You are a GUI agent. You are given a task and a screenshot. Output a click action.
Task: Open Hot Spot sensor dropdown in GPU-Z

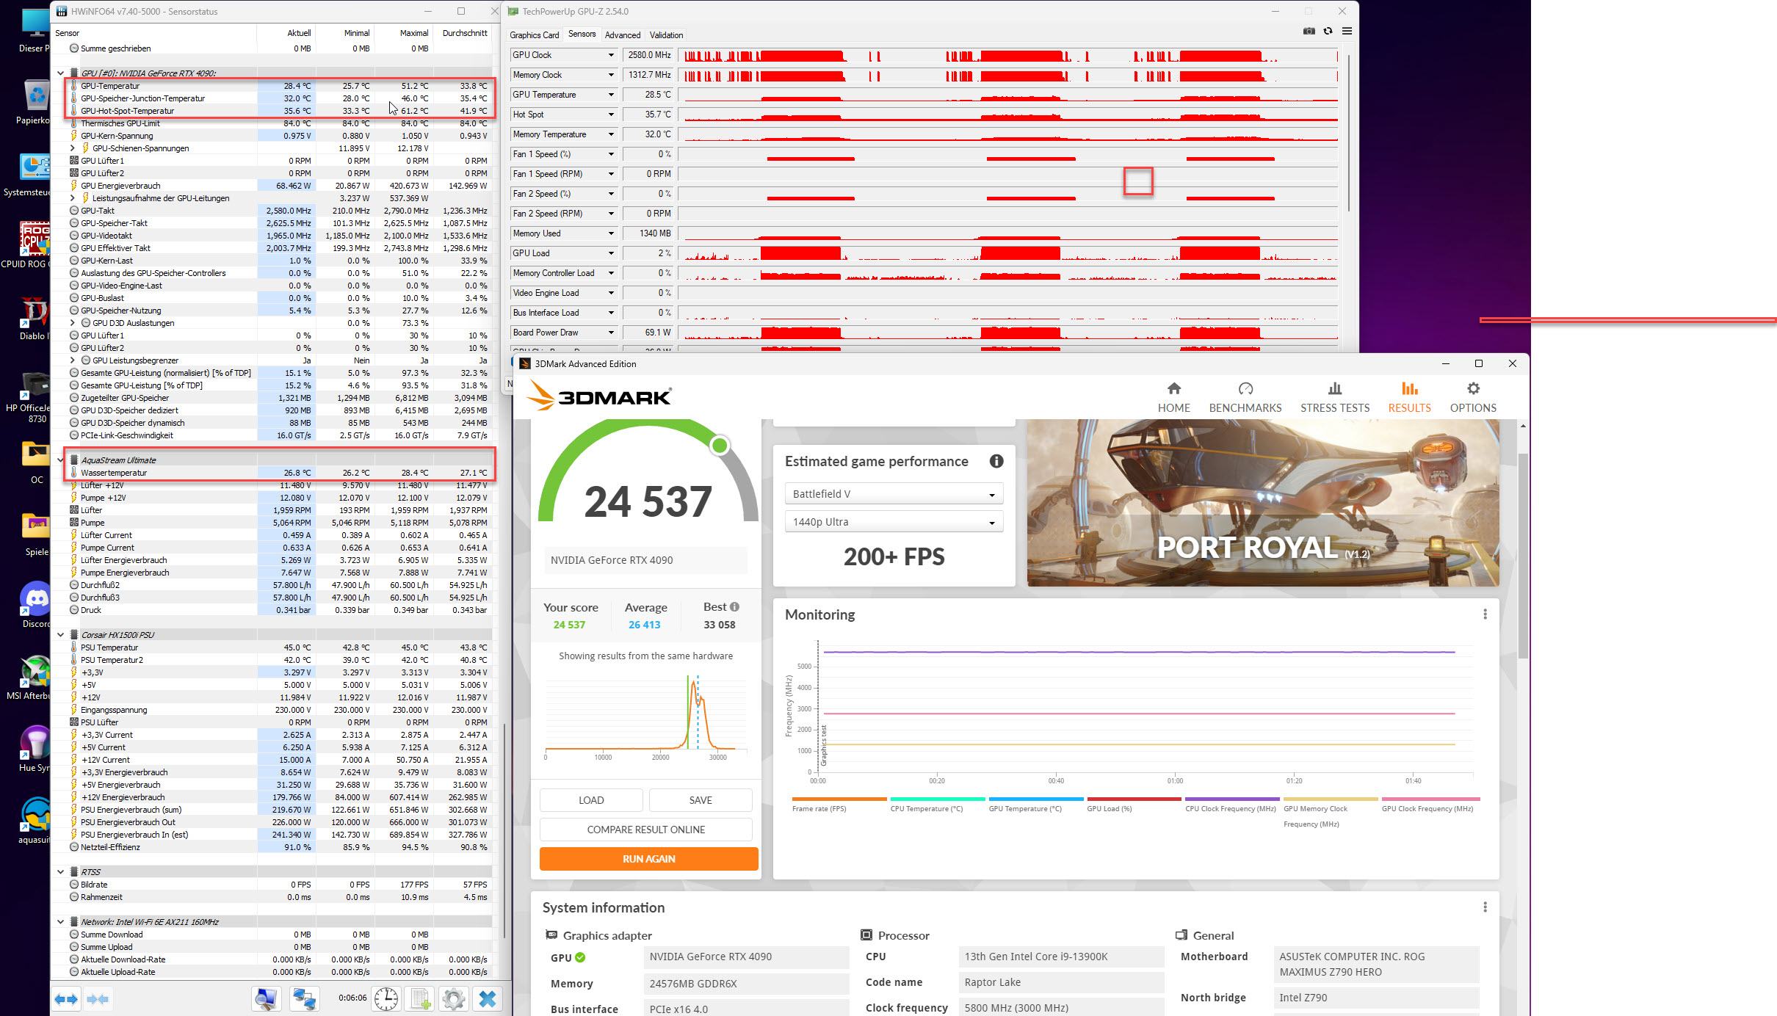(610, 115)
